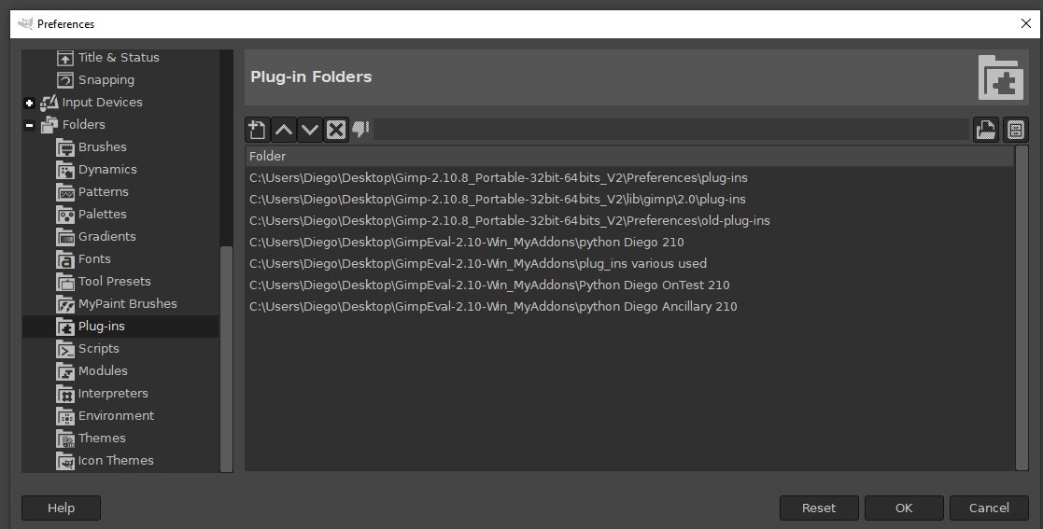Confirm preferences with OK
The width and height of the screenshot is (1043, 529).
904,508
